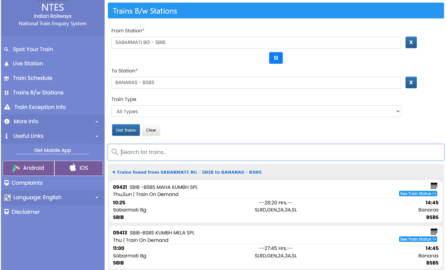Focus the From Station input field
Screen dimensions: 446x270
point(256,42)
